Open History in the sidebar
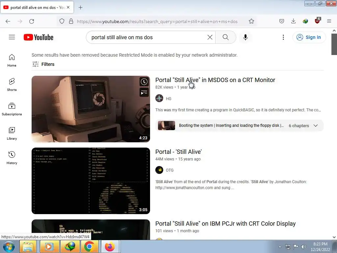This screenshot has height=253, width=337. [x=12, y=158]
